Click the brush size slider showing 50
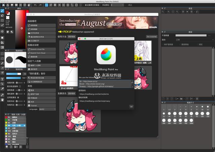 (13, 74)
